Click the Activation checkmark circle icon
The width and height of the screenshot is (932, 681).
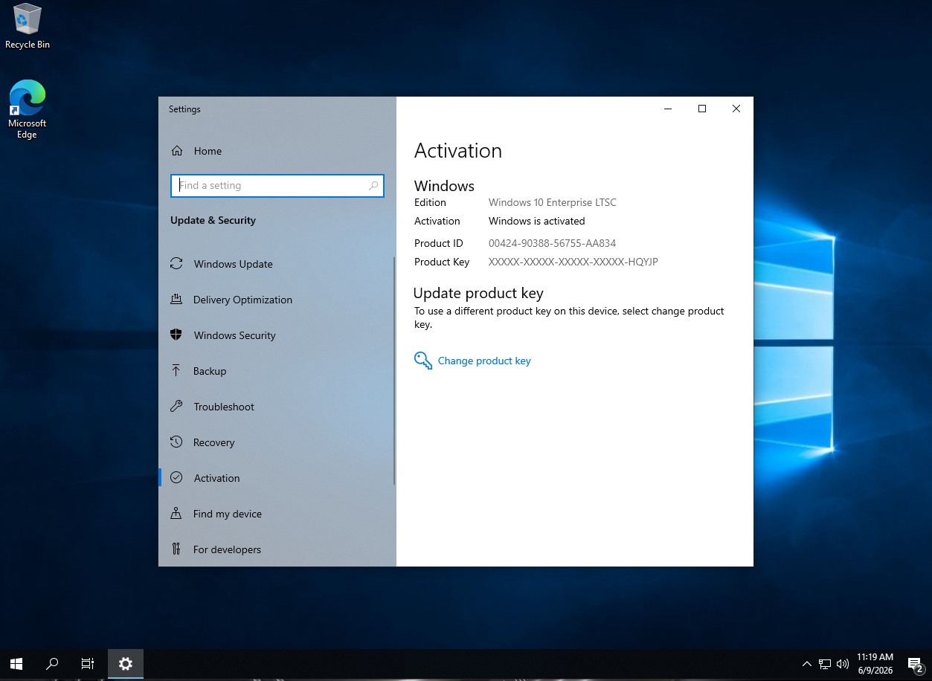176,477
